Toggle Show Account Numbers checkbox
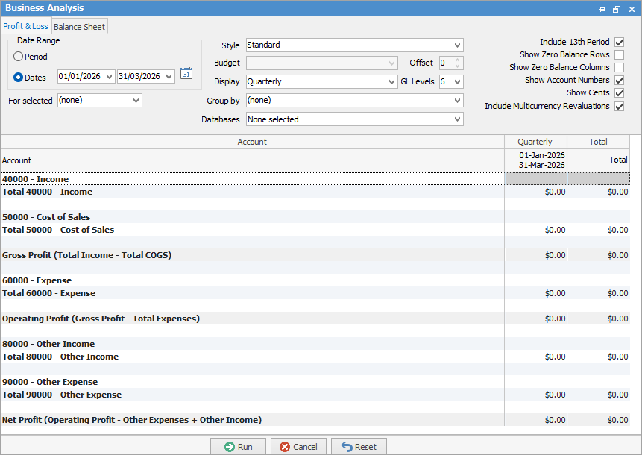This screenshot has width=642, height=455. [x=619, y=81]
